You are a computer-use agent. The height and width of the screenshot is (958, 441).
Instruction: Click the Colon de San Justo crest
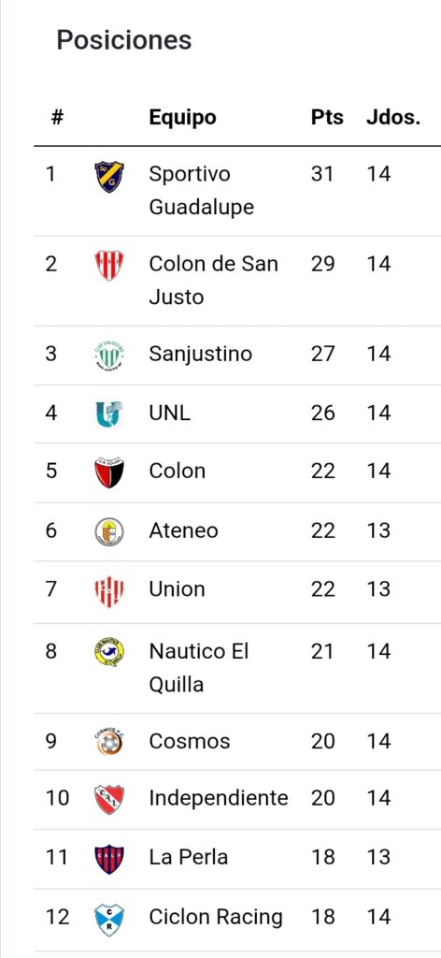(x=109, y=265)
